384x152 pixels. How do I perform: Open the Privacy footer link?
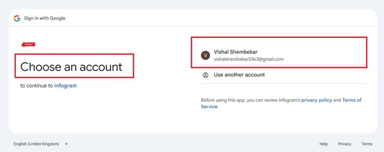345,144
